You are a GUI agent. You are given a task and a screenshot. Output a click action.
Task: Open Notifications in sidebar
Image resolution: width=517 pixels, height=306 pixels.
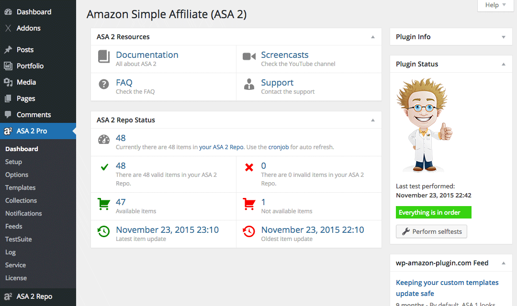pyautogui.click(x=23, y=213)
